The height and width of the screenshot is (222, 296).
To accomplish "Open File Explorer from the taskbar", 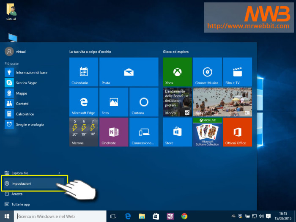I will coord(142,216).
